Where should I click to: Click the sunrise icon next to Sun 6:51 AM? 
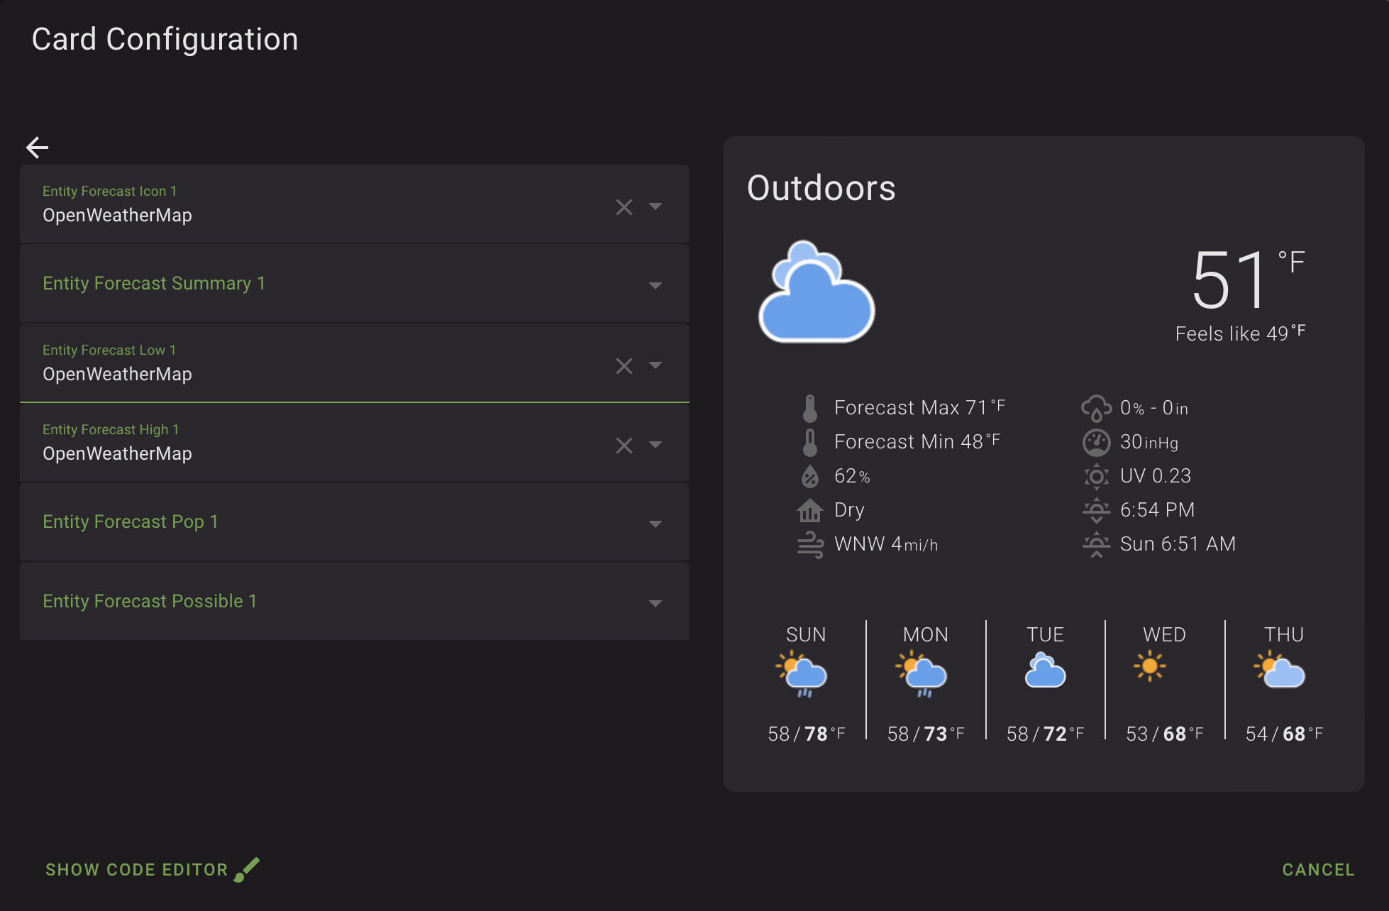[x=1095, y=543]
